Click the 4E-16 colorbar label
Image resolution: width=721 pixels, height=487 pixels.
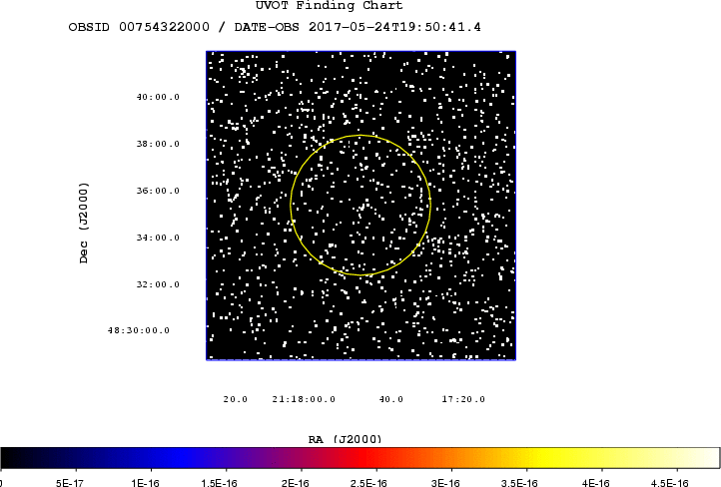click(595, 482)
